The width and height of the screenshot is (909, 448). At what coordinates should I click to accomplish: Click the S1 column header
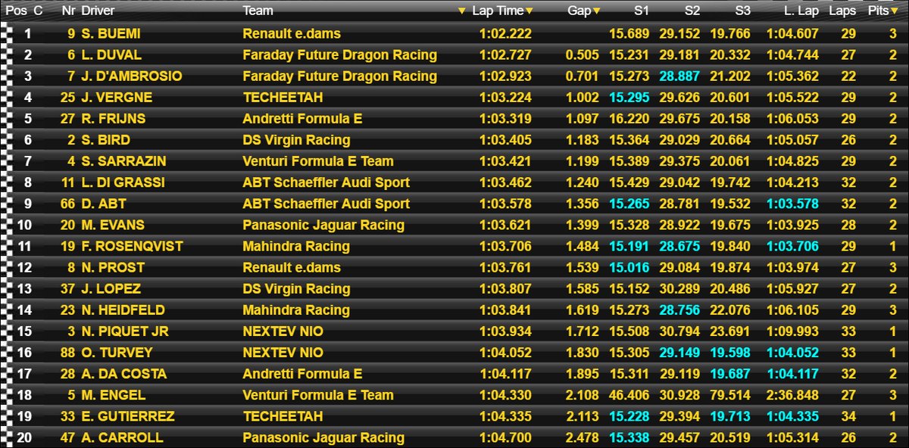point(642,11)
